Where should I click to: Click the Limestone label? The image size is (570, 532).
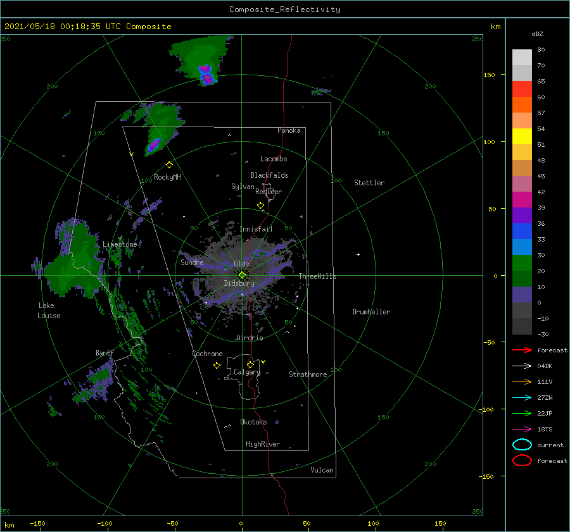(120, 244)
